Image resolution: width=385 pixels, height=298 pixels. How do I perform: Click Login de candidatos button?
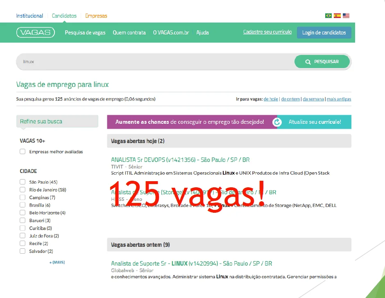click(324, 32)
